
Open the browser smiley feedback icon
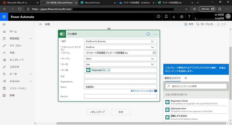click(x=220, y=9)
